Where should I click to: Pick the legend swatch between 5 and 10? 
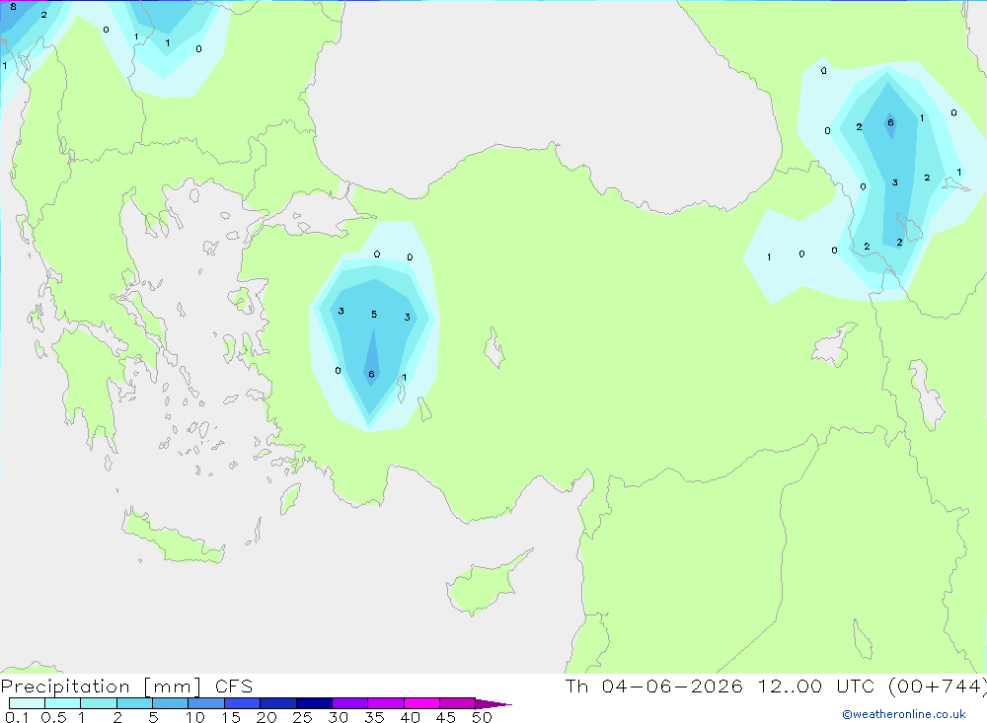click(171, 703)
